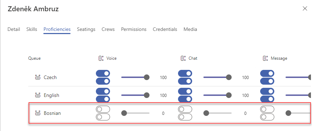Go to the Credentials tab

(x=165, y=30)
